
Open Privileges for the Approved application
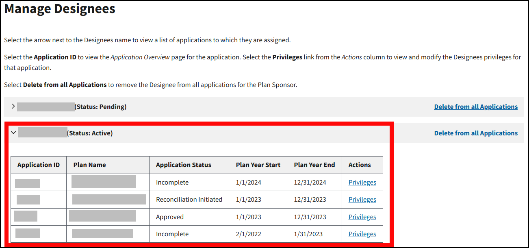pyautogui.click(x=362, y=217)
